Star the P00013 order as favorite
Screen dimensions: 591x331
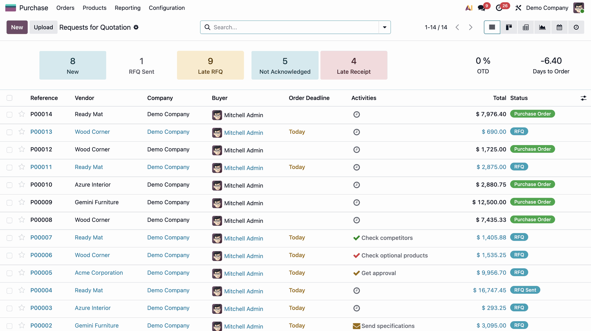22,132
